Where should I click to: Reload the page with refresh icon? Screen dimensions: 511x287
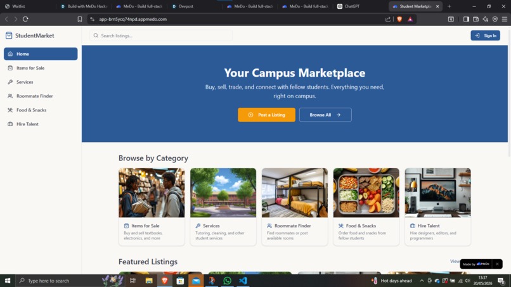25,19
